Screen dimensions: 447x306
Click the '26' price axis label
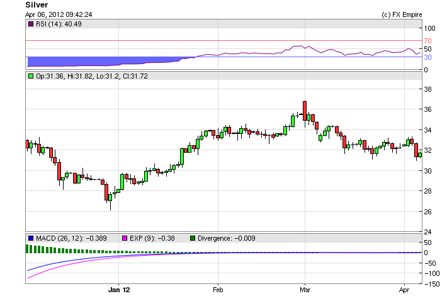(x=427, y=212)
